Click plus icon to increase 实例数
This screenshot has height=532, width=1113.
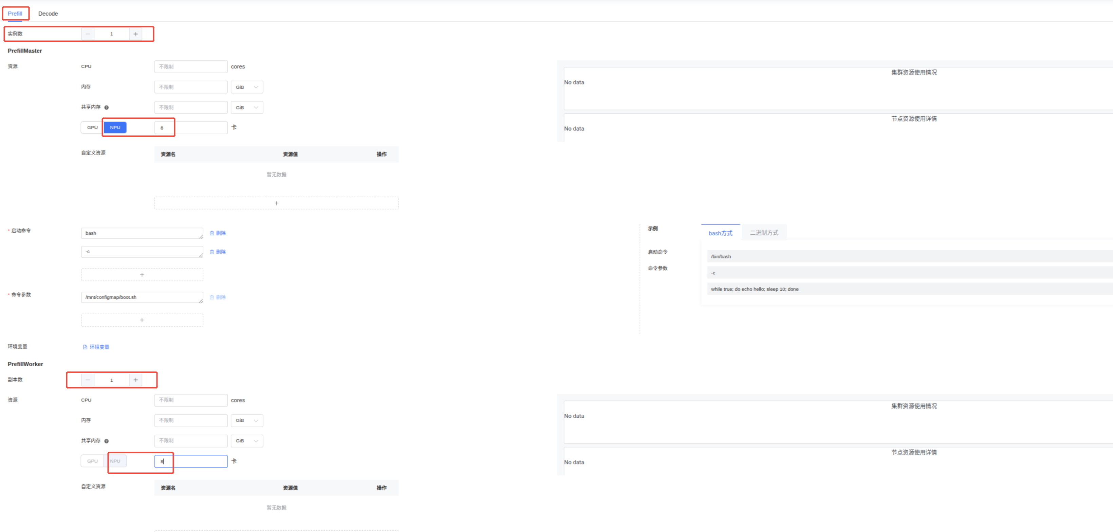[x=135, y=34]
